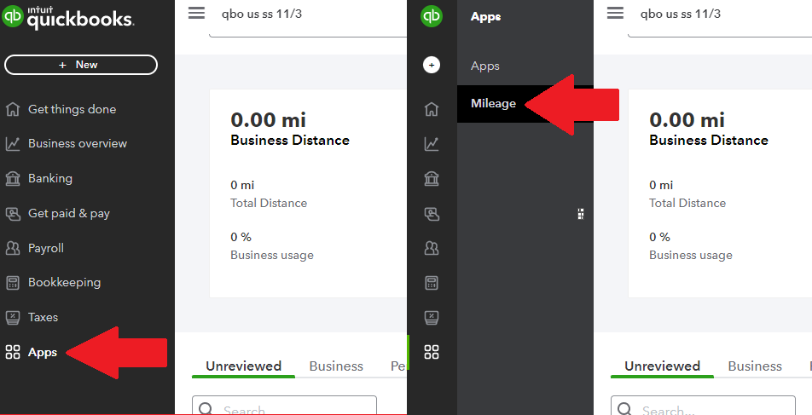Click the people Payroll icon in collapsed sidebar
The height and width of the screenshot is (415, 812).
[432, 248]
